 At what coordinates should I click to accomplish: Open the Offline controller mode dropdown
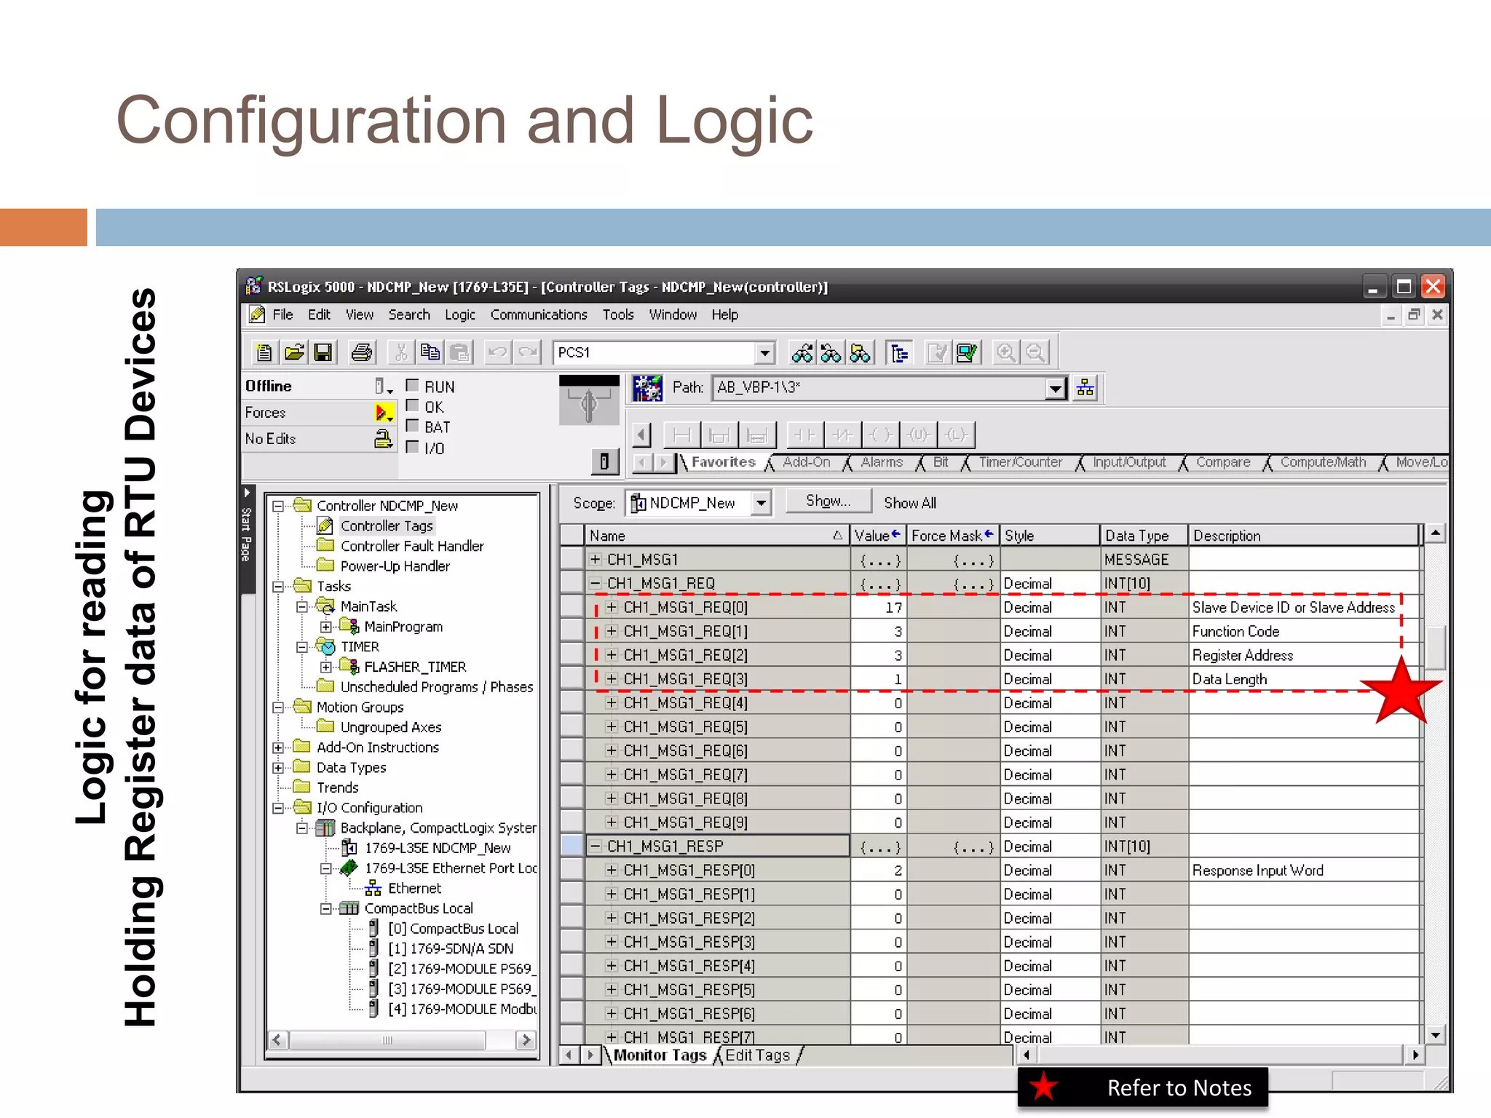(x=383, y=386)
